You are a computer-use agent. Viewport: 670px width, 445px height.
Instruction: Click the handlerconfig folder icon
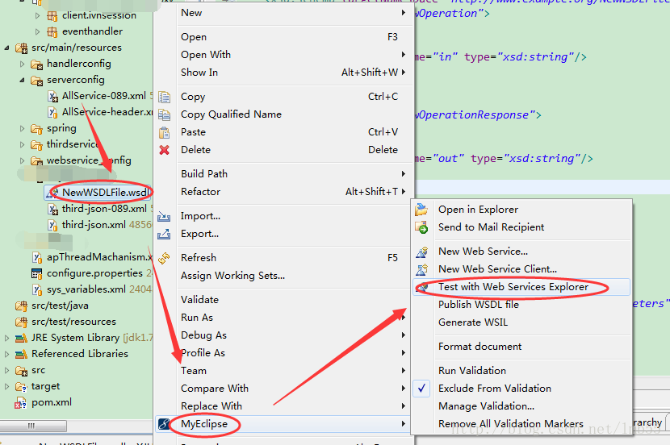click(37, 64)
